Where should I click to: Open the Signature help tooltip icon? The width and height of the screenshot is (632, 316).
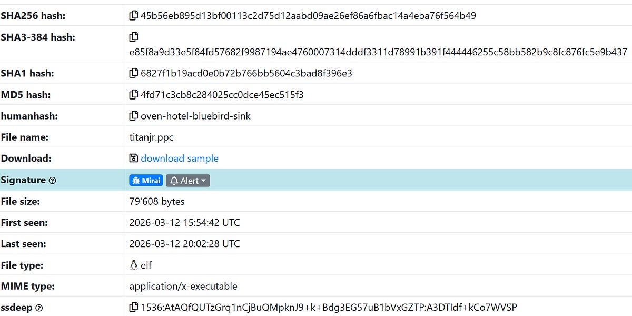click(x=52, y=180)
